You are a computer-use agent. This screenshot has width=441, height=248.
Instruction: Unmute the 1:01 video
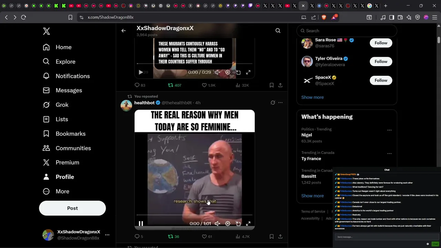coord(217,224)
